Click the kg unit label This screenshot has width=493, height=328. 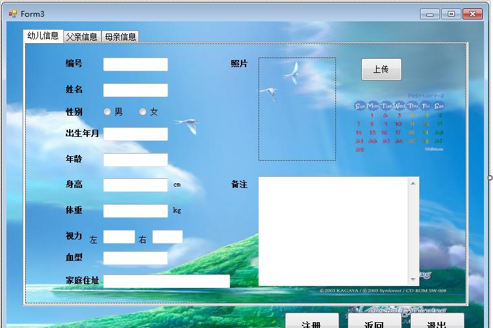click(177, 210)
